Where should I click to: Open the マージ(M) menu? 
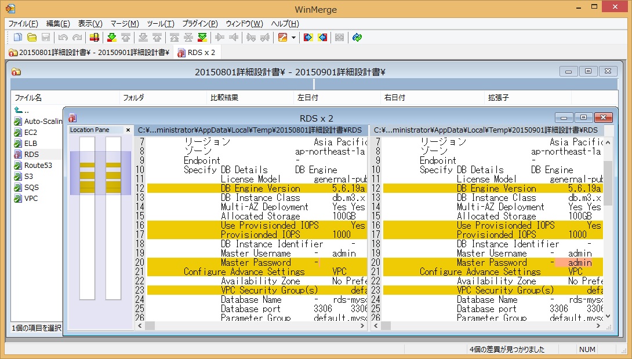click(x=125, y=24)
